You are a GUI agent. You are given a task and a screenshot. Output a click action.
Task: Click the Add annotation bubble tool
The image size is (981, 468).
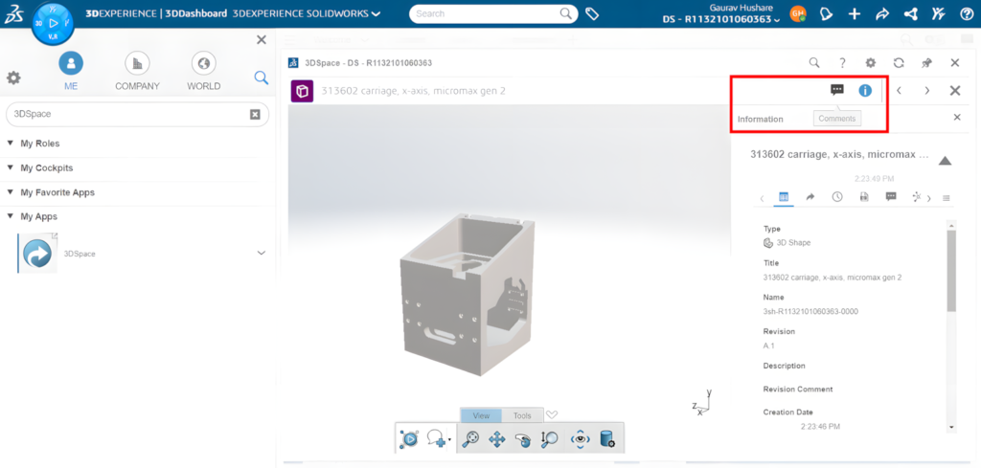point(436,438)
